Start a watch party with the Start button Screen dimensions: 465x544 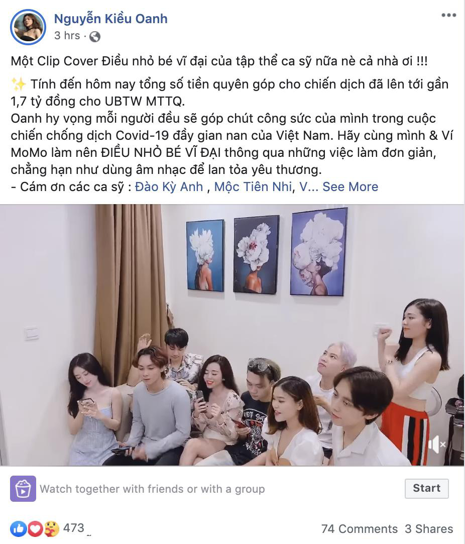[x=426, y=489]
